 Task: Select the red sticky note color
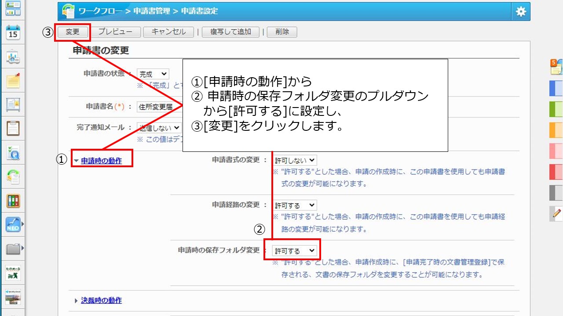tap(556, 172)
